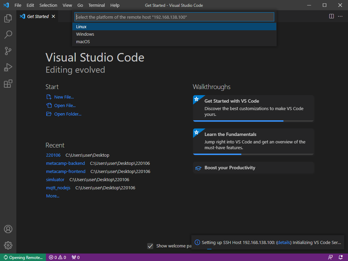The height and width of the screenshot is (261, 348).
Task: Click the New File icon under Start
Action: tap(49, 97)
